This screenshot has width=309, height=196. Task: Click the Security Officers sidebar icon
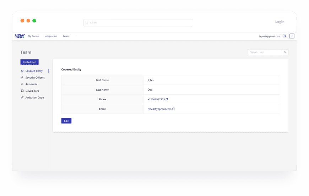coord(22,78)
